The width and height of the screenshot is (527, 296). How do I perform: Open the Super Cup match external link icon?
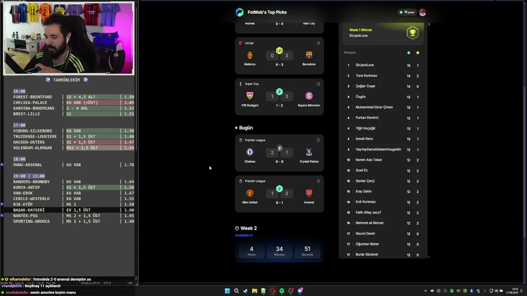click(318, 84)
